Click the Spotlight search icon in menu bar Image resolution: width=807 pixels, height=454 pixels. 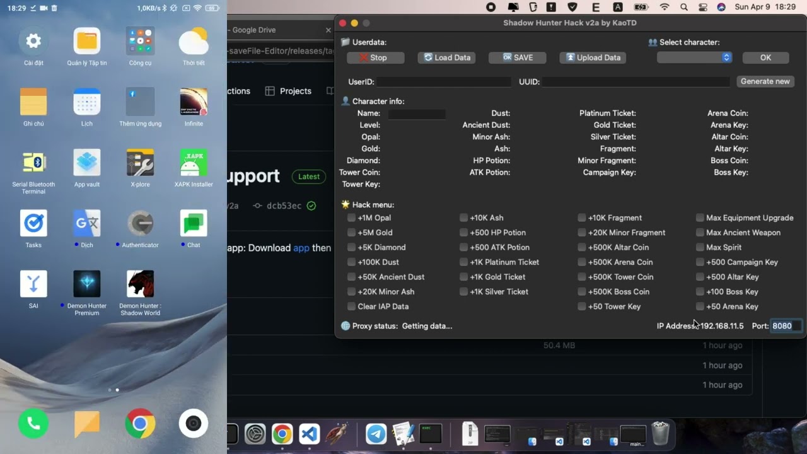[684, 7]
